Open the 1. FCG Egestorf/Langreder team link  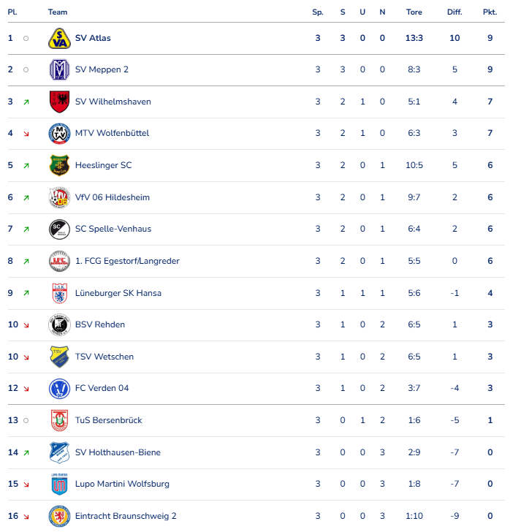coord(127,261)
